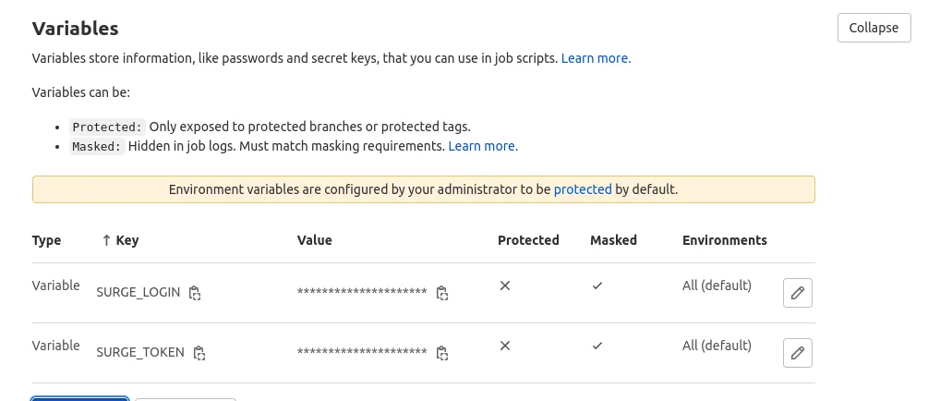
Task: Click the Environments column header
Action: pos(724,240)
